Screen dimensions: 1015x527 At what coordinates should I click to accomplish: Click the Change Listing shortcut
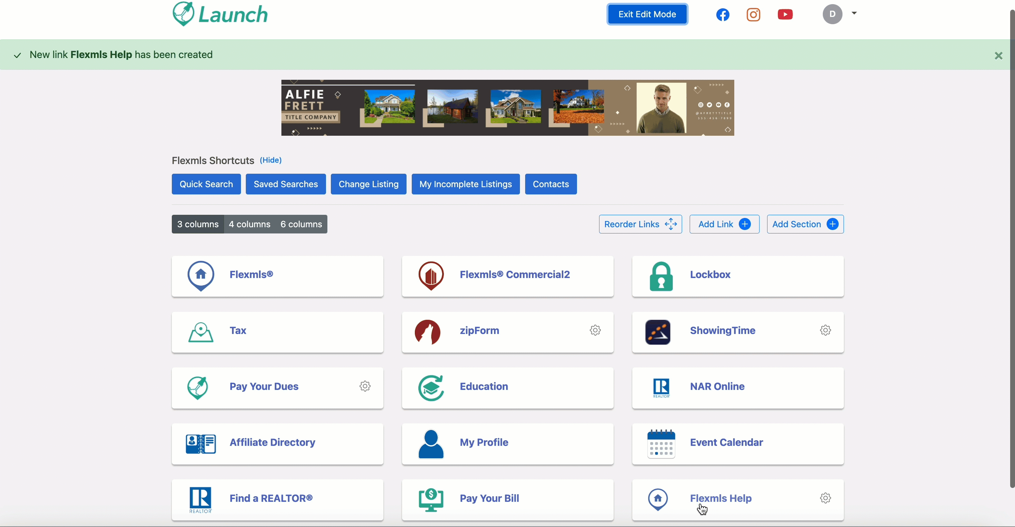[x=369, y=184]
